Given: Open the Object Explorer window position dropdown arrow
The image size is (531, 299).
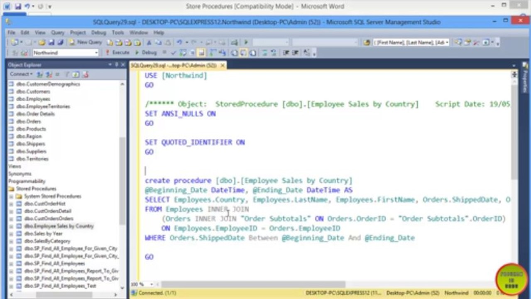Looking at the screenshot, I should 110,65.
